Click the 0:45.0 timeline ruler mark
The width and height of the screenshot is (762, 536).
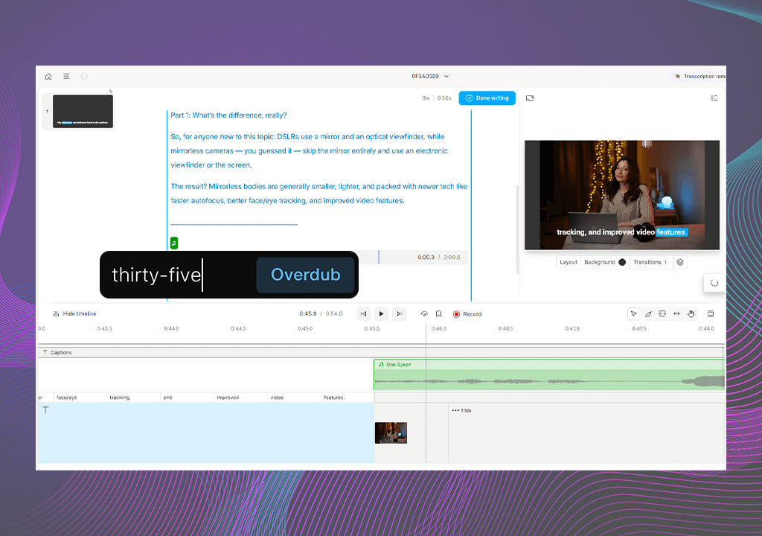305,329
